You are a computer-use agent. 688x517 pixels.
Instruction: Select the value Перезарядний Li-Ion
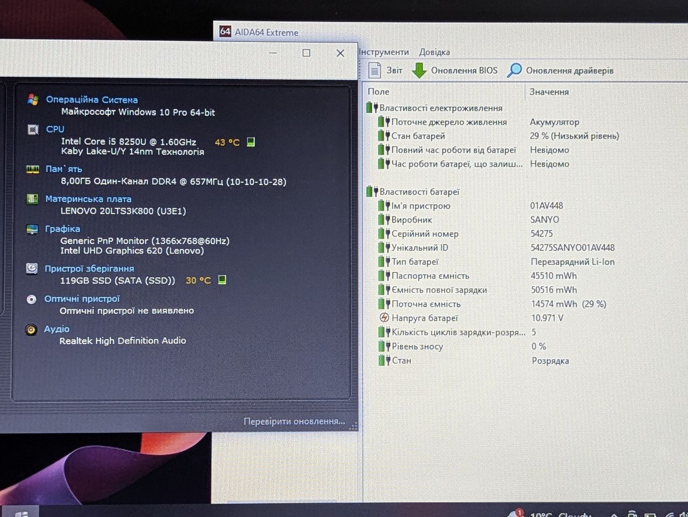pyautogui.click(x=572, y=261)
